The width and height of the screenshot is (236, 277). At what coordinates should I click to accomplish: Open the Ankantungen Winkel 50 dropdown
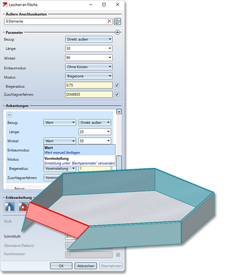pos(95,141)
